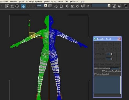Click the empty vertex weight list box
This screenshot has height=100, width=129.
pos(107,85)
